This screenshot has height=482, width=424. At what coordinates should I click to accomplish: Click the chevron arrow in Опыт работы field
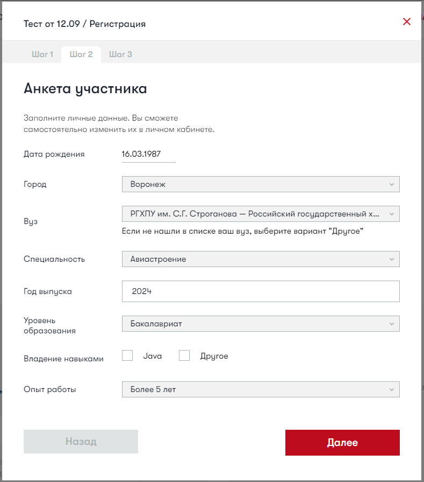(x=392, y=389)
